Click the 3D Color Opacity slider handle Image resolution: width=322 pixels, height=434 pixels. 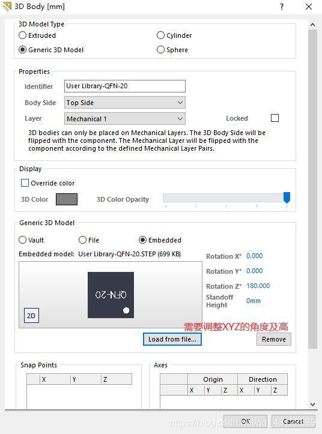(287, 197)
